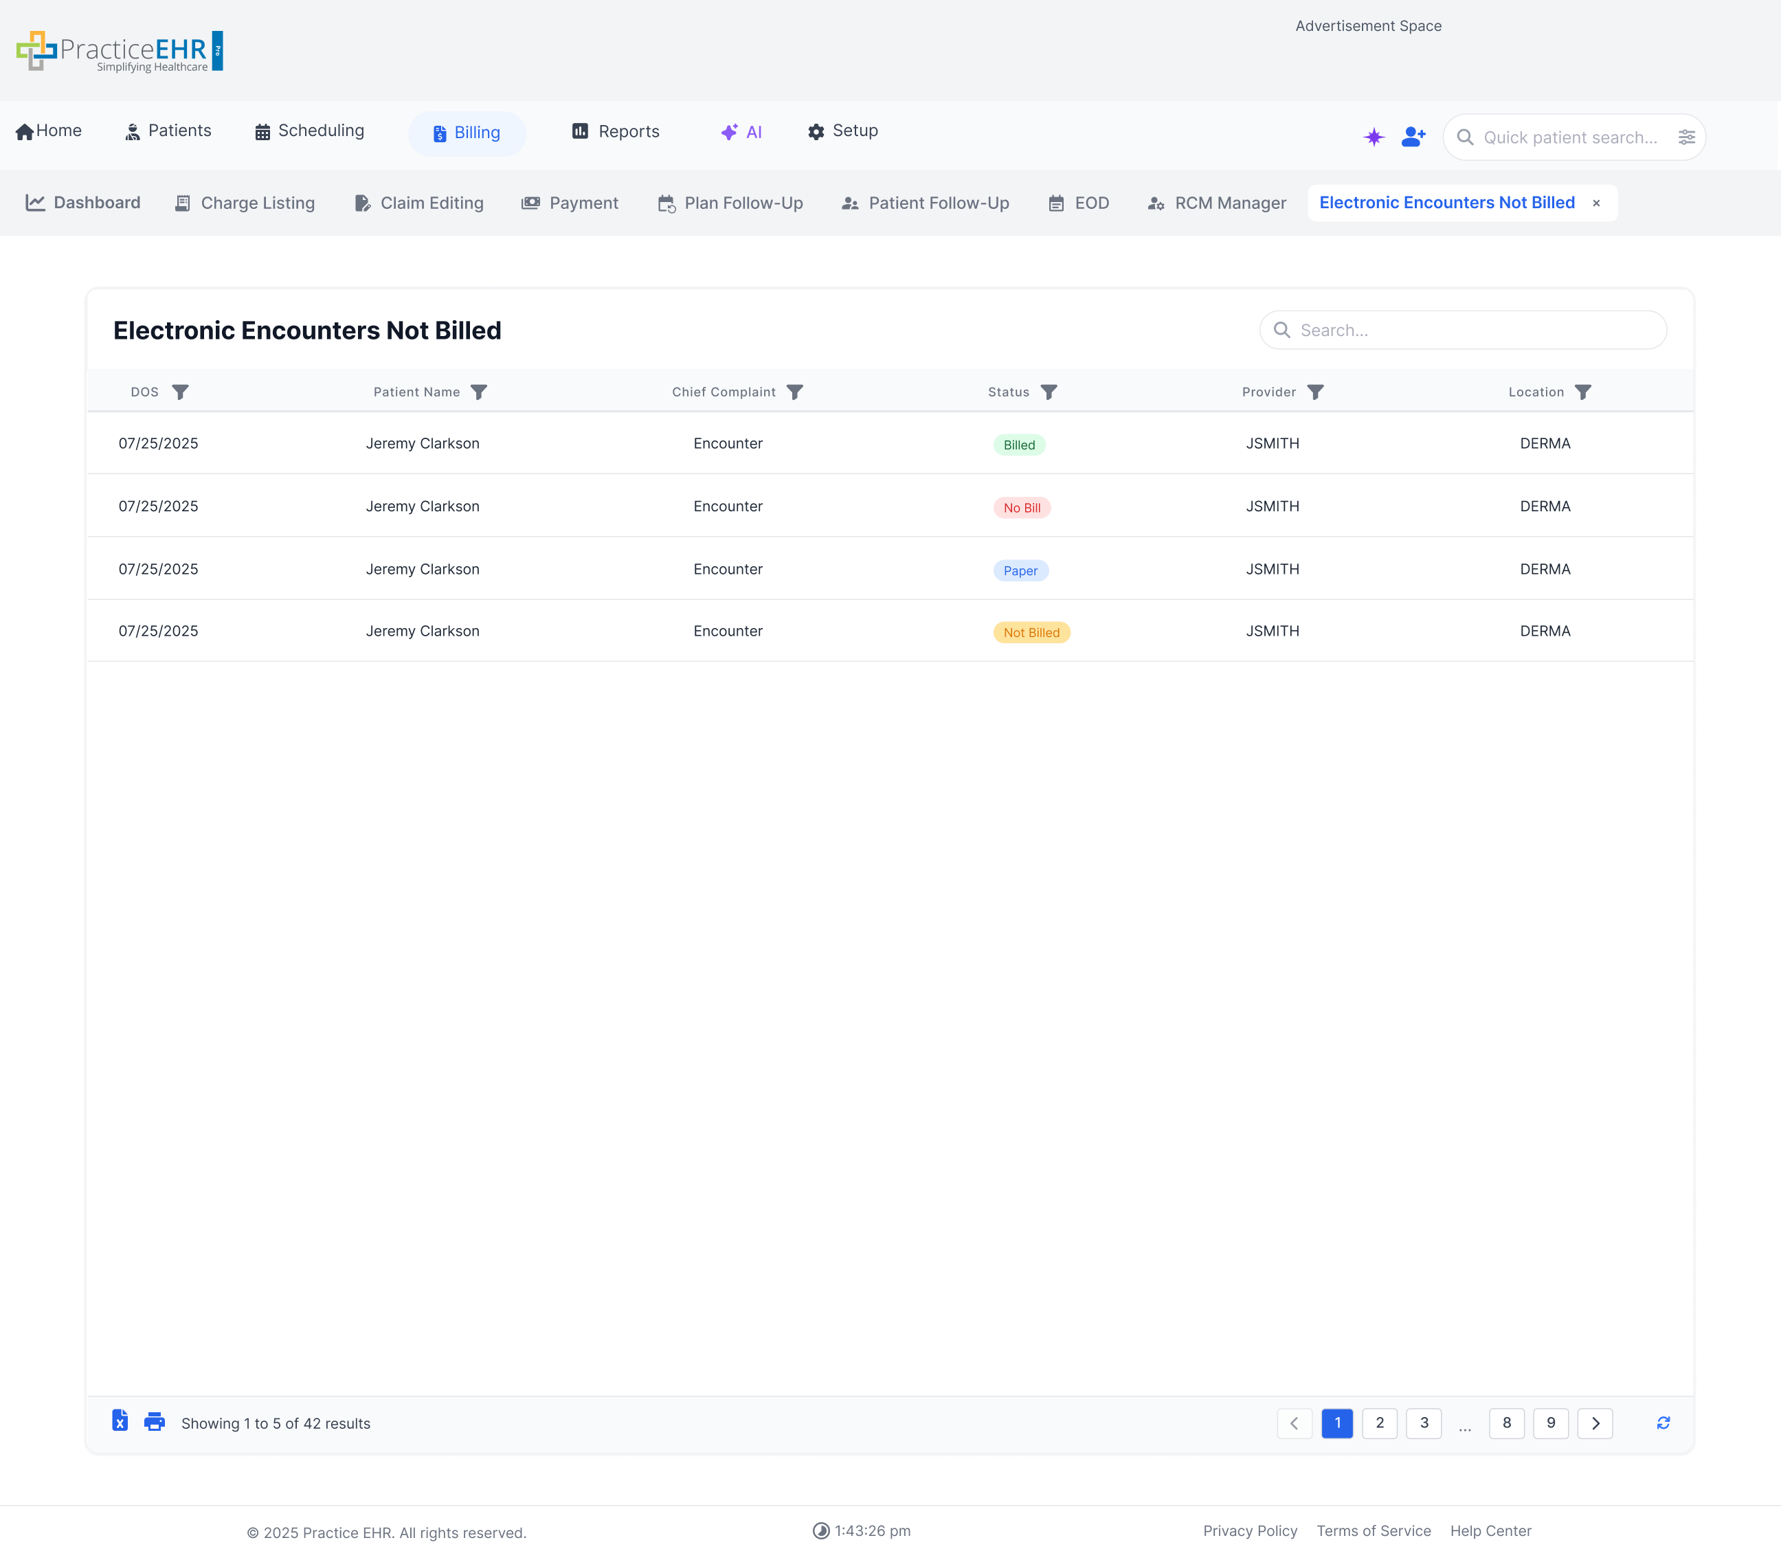This screenshot has width=1781, height=1560.
Task: Click the Not Billed status badge
Action: pyautogui.click(x=1031, y=632)
